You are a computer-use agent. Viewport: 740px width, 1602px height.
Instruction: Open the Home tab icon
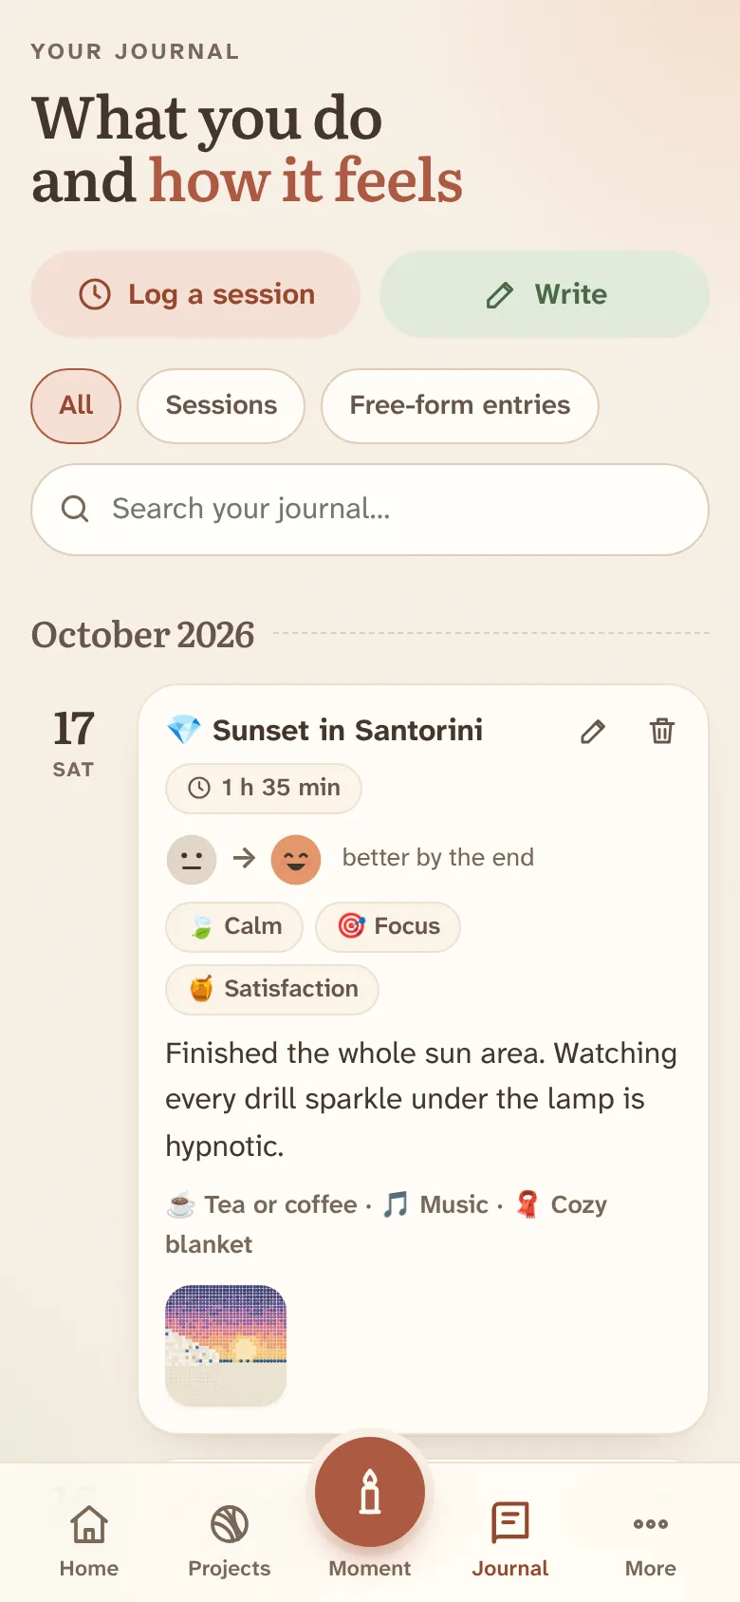pyautogui.click(x=89, y=1525)
